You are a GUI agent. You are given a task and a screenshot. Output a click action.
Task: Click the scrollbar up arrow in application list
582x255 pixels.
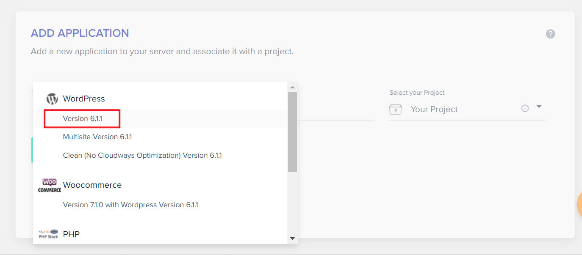click(x=292, y=87)
